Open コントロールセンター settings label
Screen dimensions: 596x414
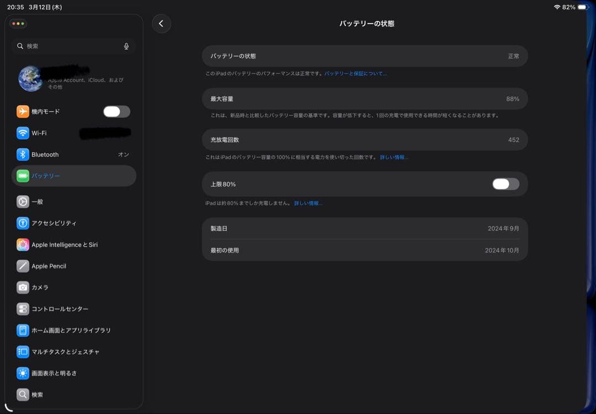point(60,309)
